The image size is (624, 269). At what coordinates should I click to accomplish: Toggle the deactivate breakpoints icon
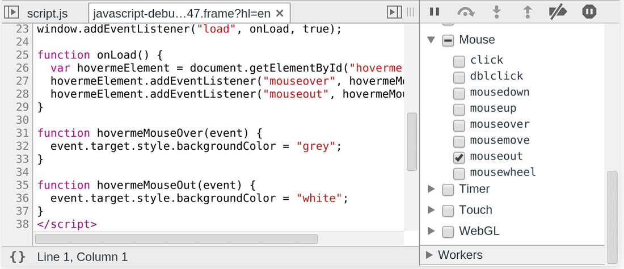point(558,11)
